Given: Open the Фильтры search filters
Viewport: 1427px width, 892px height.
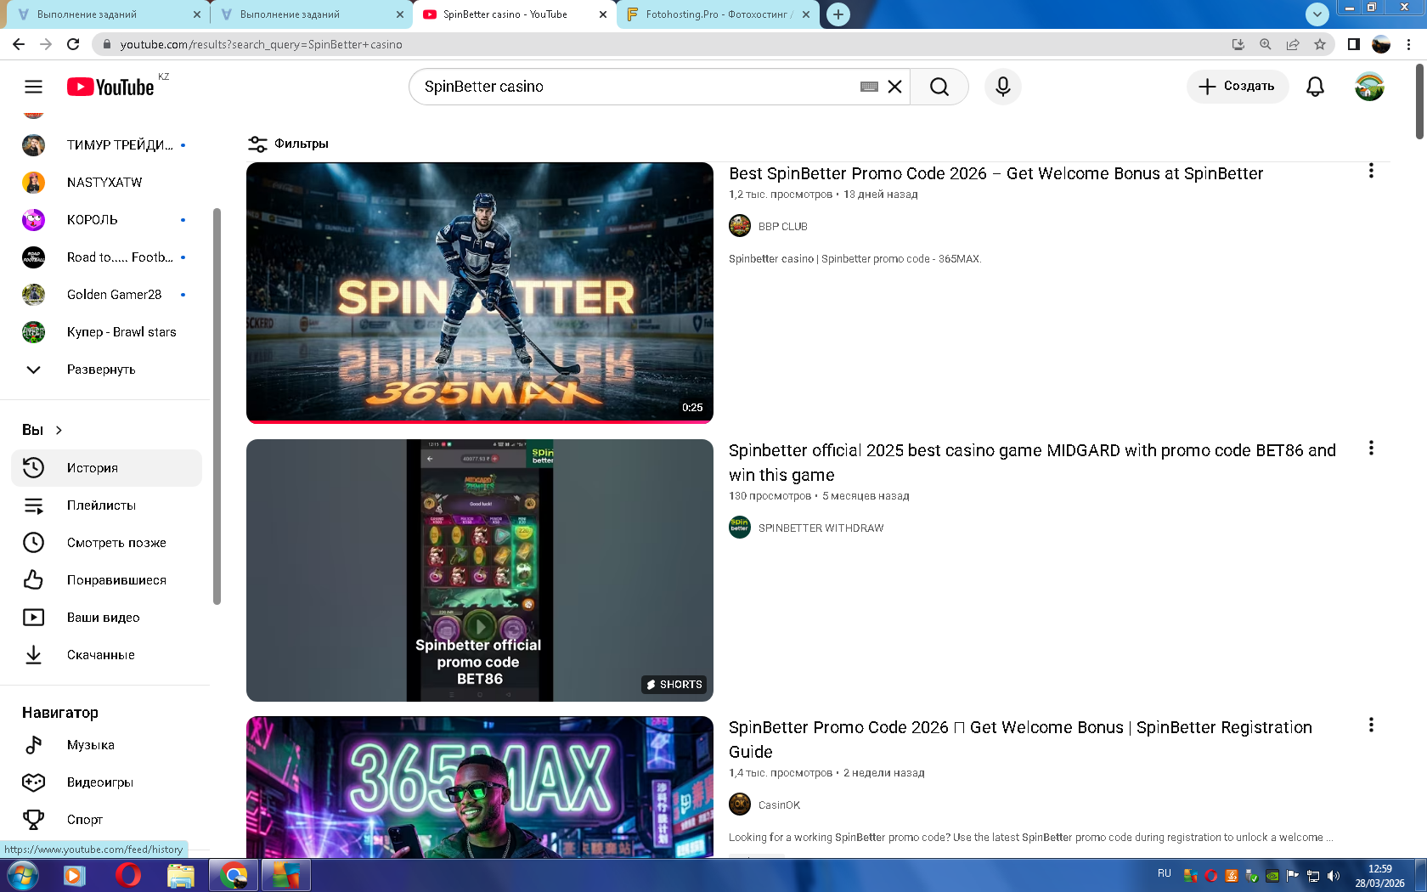Looking at the screenshot, I should pyautogui.click(x=288, y=144).
